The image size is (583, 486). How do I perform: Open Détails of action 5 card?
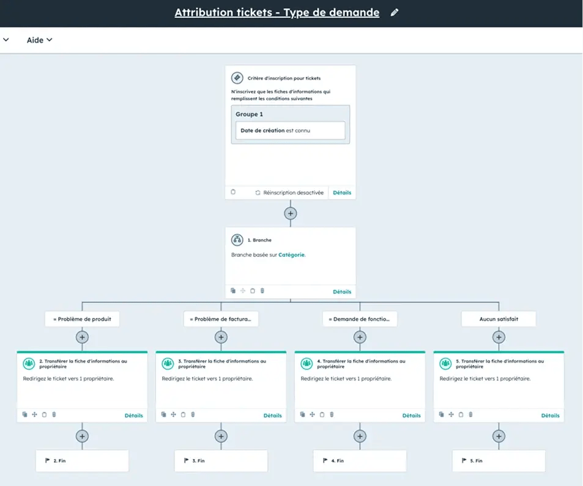551,416
